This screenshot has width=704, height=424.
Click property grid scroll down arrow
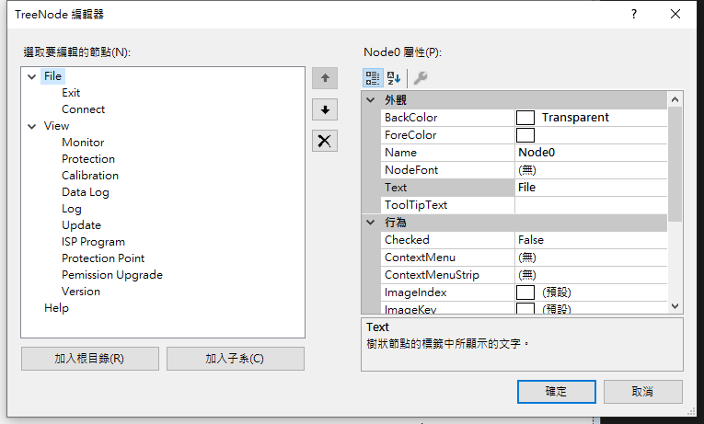pos(675,306)
